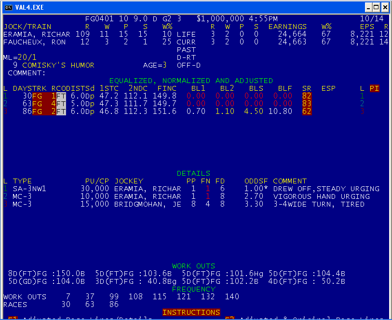Select the CURR record row label
Screen dimensions: 392x320
click(x=186, y=42)
